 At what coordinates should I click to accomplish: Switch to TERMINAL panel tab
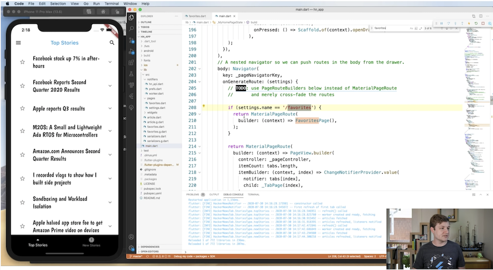[253, 195]
